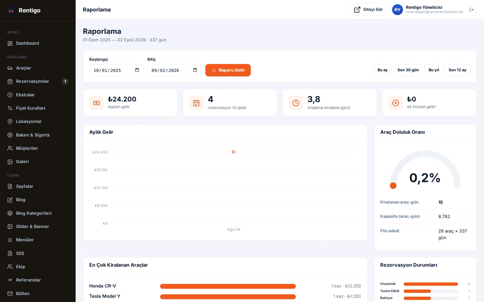Click the Araçlar car icon

tap(10, 68)
